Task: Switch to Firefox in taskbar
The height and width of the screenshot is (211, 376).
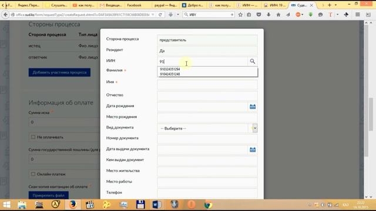Action: pyautogui.click(x=73, y=205)
